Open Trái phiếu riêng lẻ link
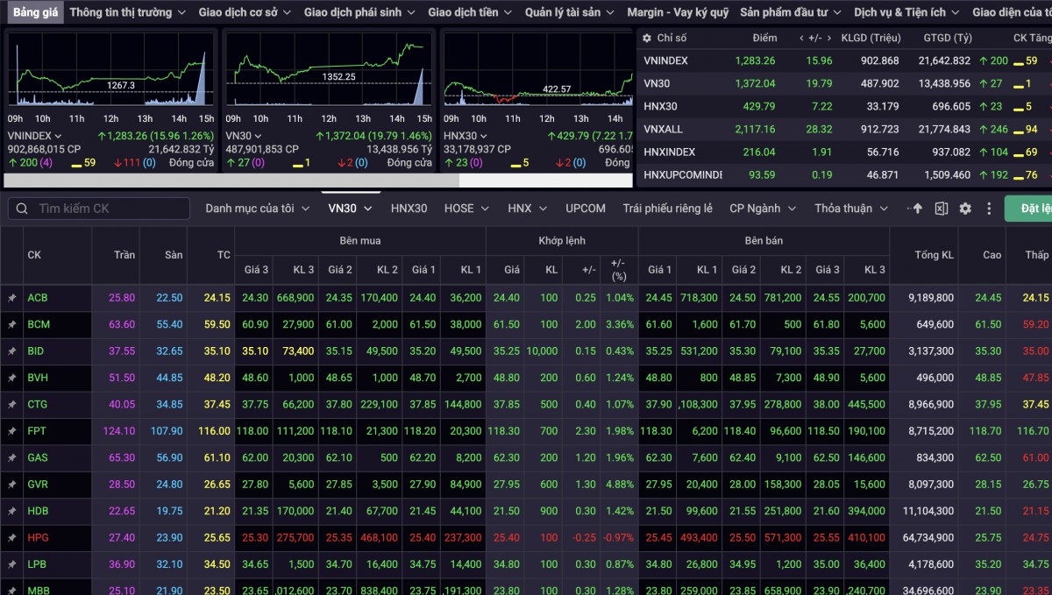Screen dimensions: 1052x595 667,209
